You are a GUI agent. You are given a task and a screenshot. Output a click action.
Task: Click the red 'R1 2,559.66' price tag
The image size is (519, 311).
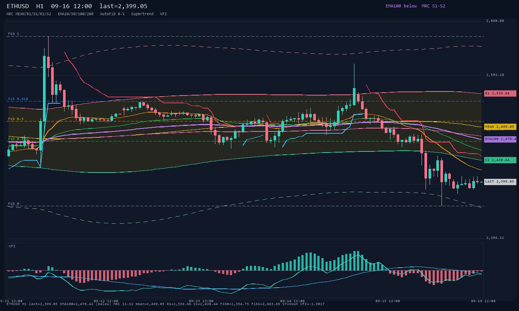pos(500,93)
